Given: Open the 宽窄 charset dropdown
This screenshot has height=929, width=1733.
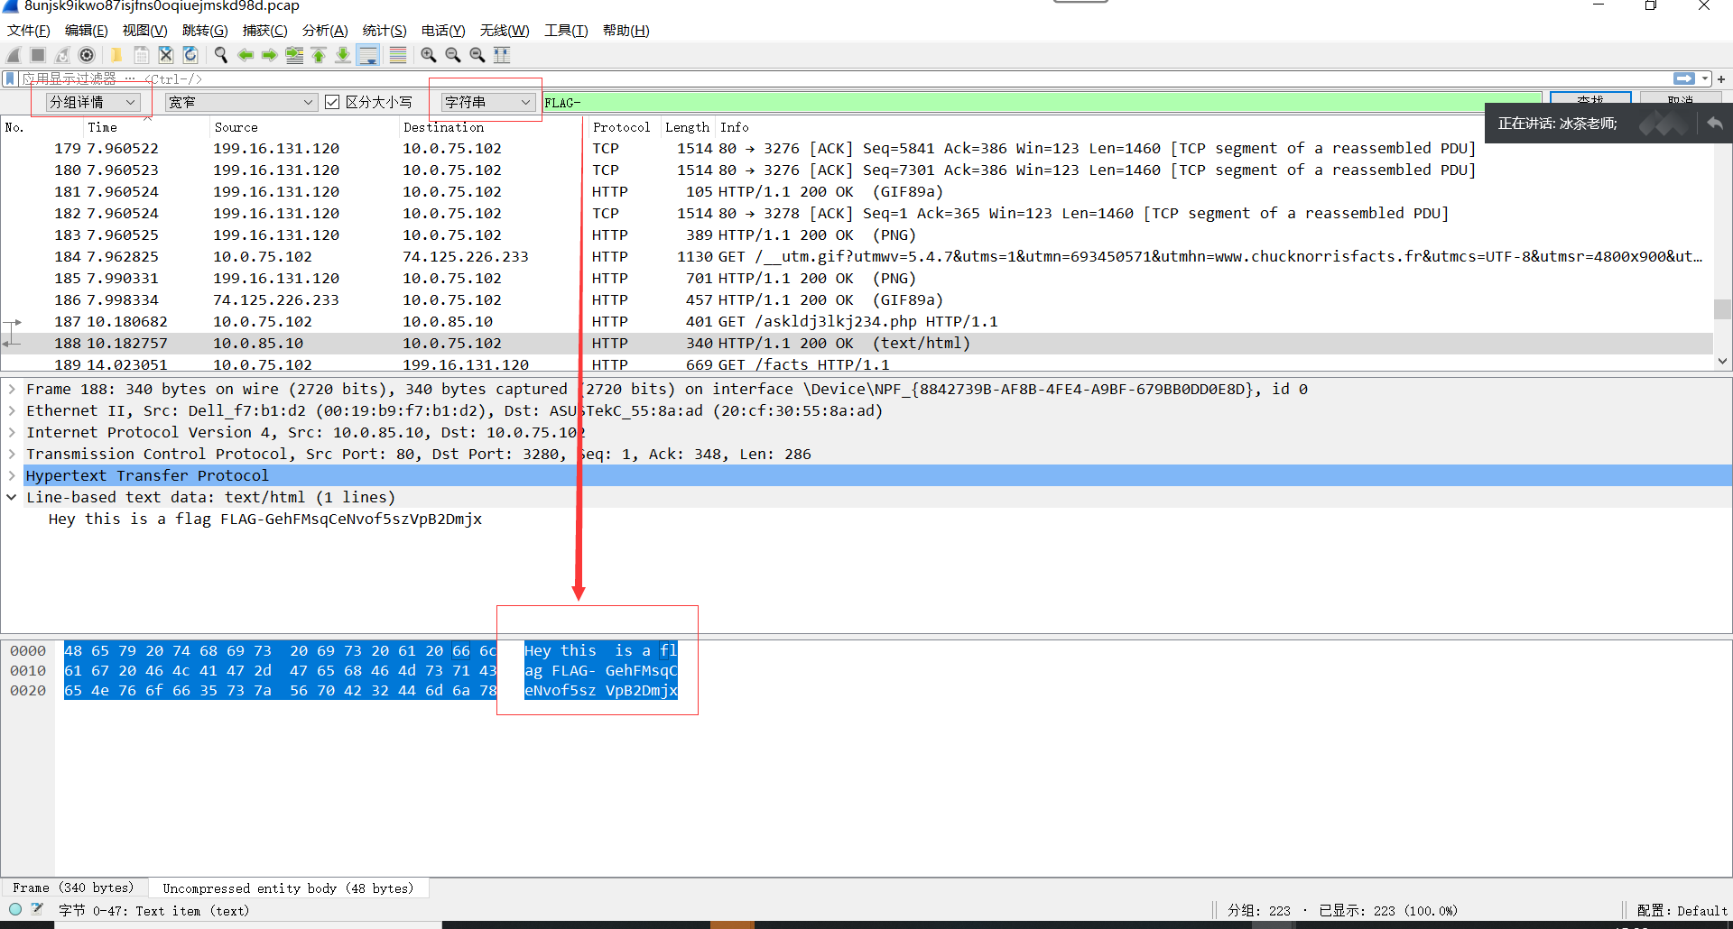Looking at the screenshot, I should 240,102.
